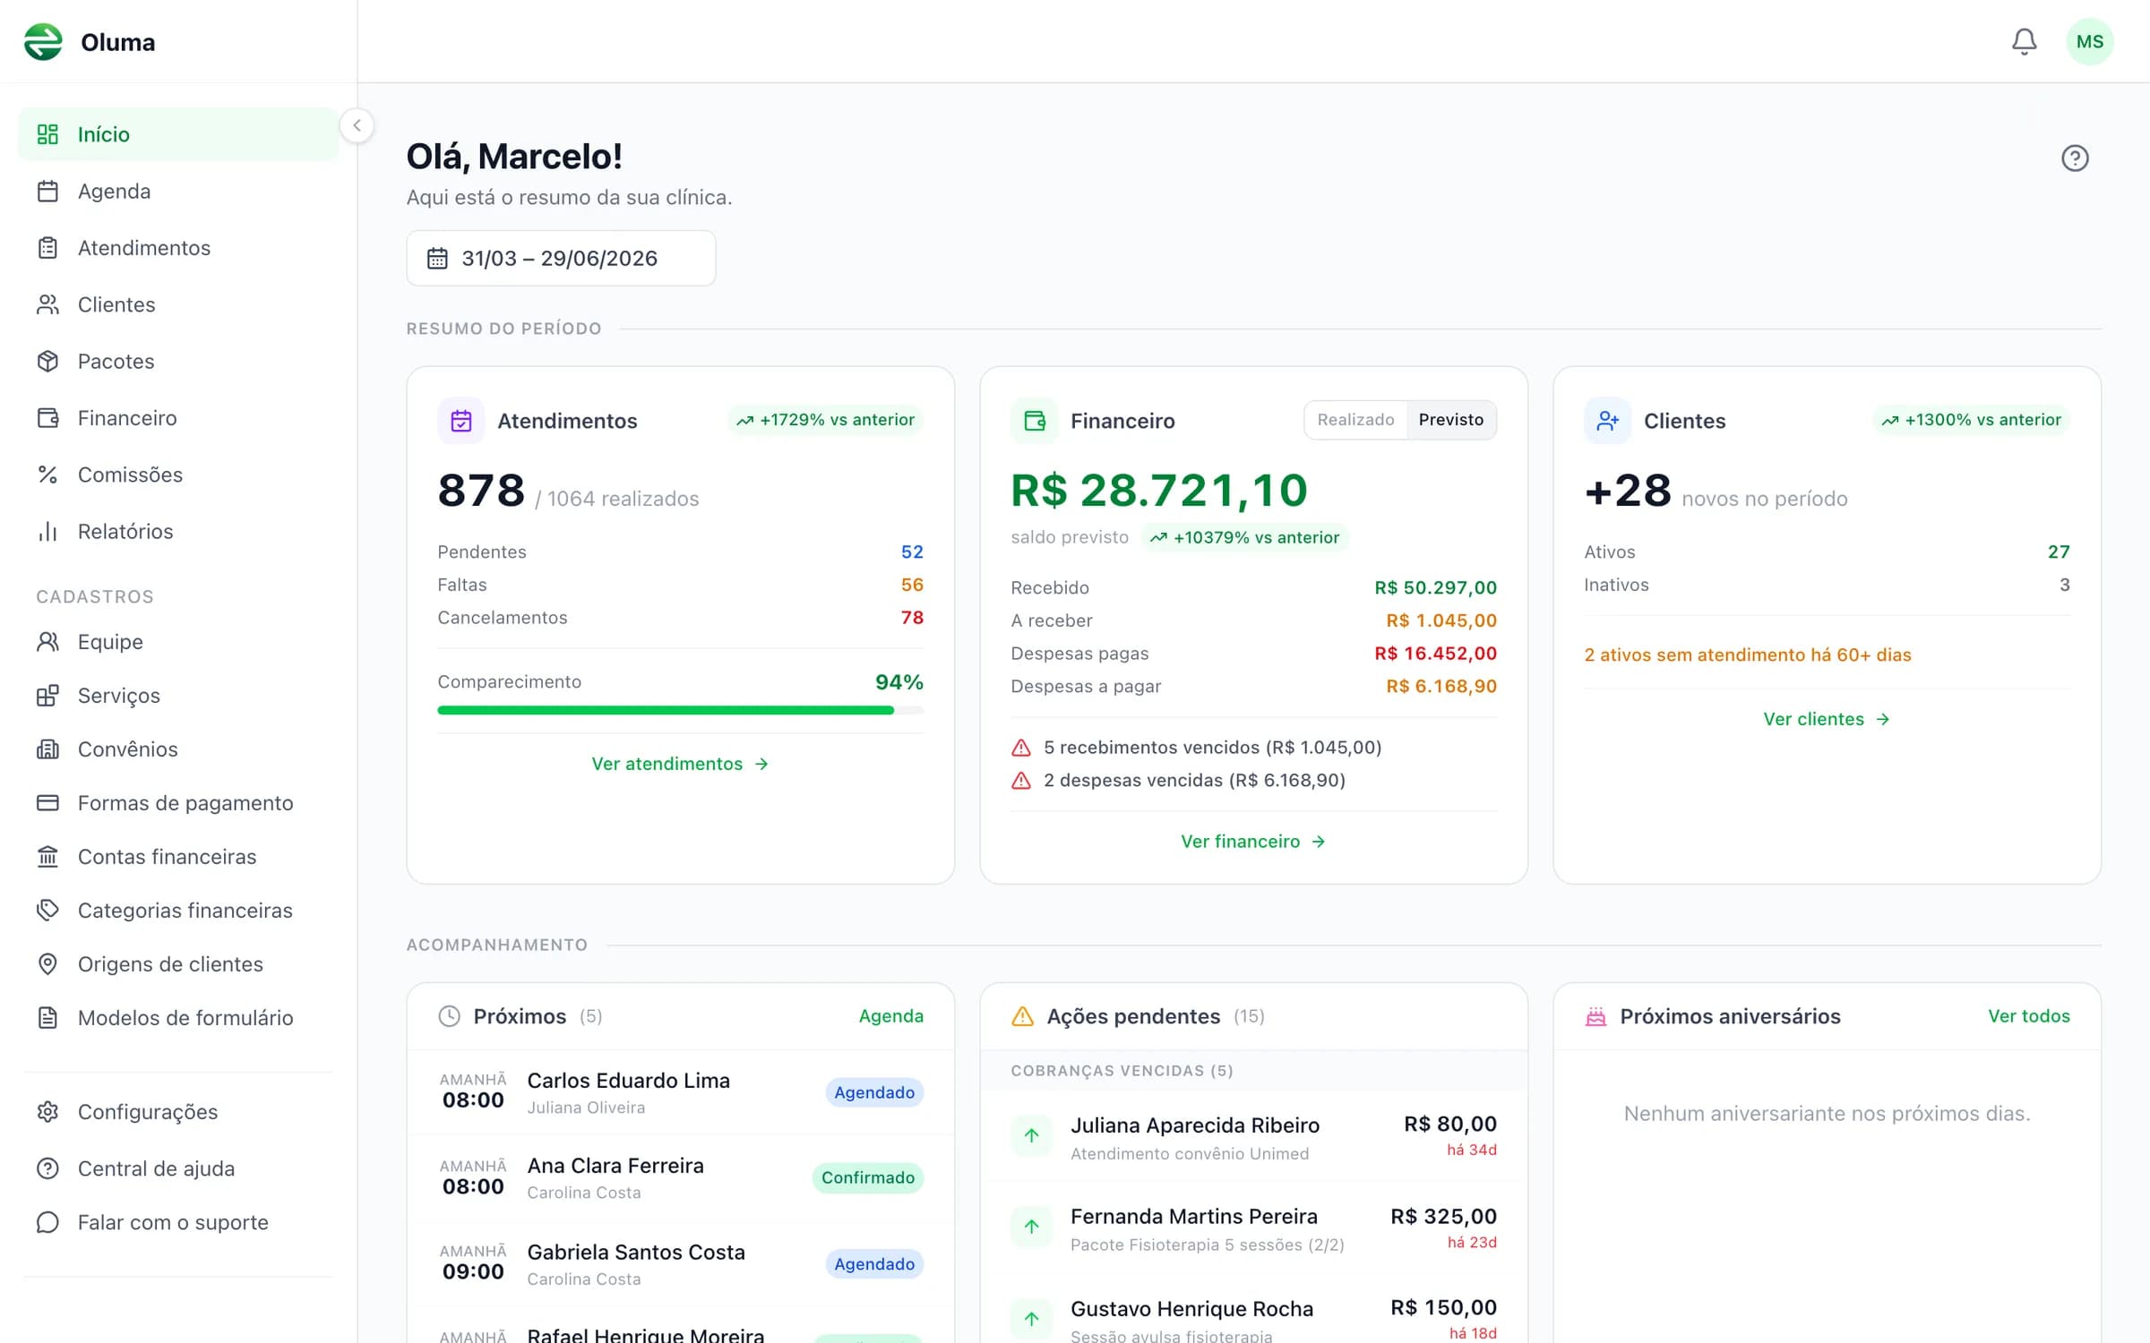2150x1343 pixels.
Task: Click the Financeiro card wallet icon
Action: [1034, 421]
